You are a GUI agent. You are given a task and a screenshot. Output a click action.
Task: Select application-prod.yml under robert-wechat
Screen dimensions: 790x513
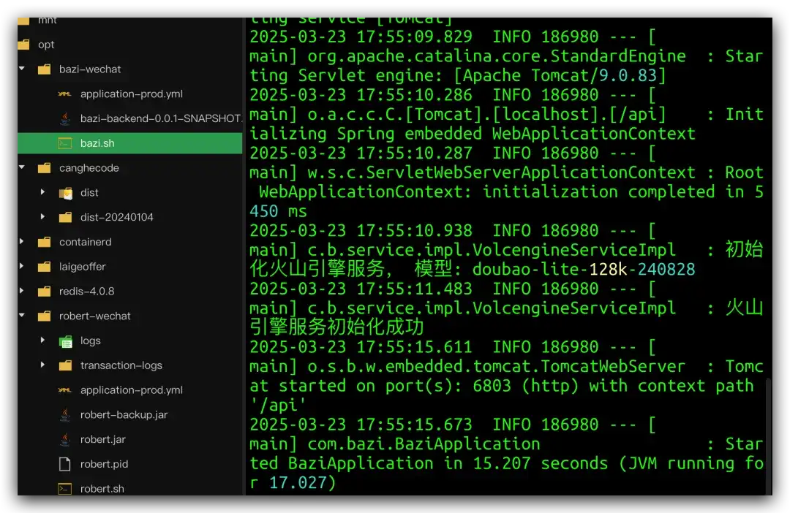click(x=130, y=390)
